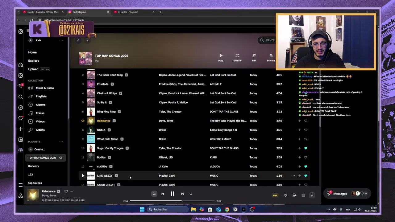Image resolution: width=395 pixels, height=222 pixels.
Task: Like the currently playing Raindance track
Action: point(66,191)
